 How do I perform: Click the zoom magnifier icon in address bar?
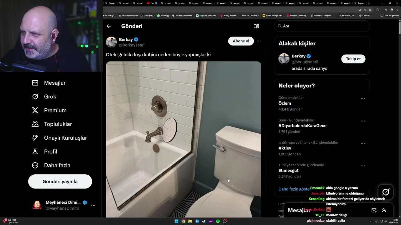tap(365, 10)
